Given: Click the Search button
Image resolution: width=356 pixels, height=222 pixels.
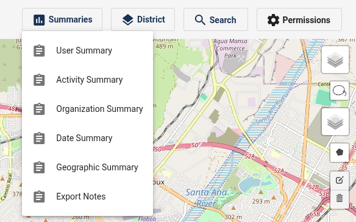Looking at the screenshot, I should point(216,19).
